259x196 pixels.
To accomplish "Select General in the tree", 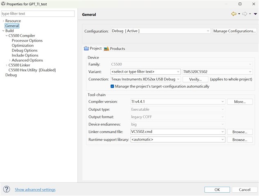I will pos(12,26).
